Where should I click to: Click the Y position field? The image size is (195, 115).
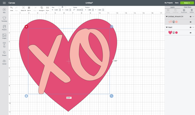click(100, 10)
